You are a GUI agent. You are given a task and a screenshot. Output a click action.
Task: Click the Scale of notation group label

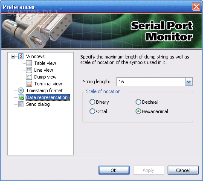pyautogui.click(x=103, y=91)
